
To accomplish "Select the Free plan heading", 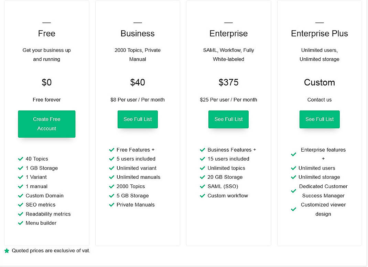I will (46, 34).
